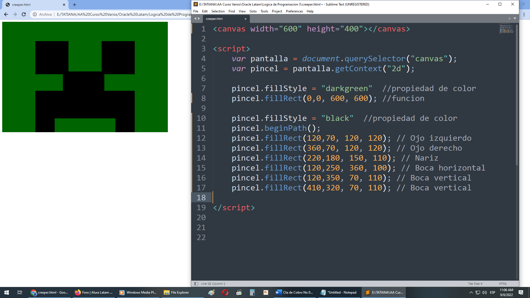
Task: Go forward in Chrome
Action: pyautogui.click(x=15, y=14)
